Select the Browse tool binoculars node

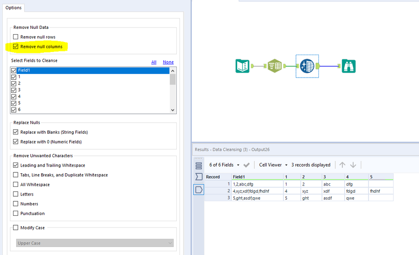[x=349, y=66]
